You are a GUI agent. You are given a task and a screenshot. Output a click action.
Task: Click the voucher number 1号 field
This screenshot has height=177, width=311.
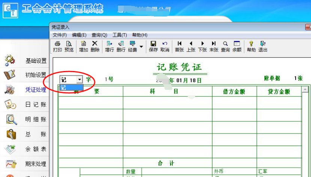109,79
